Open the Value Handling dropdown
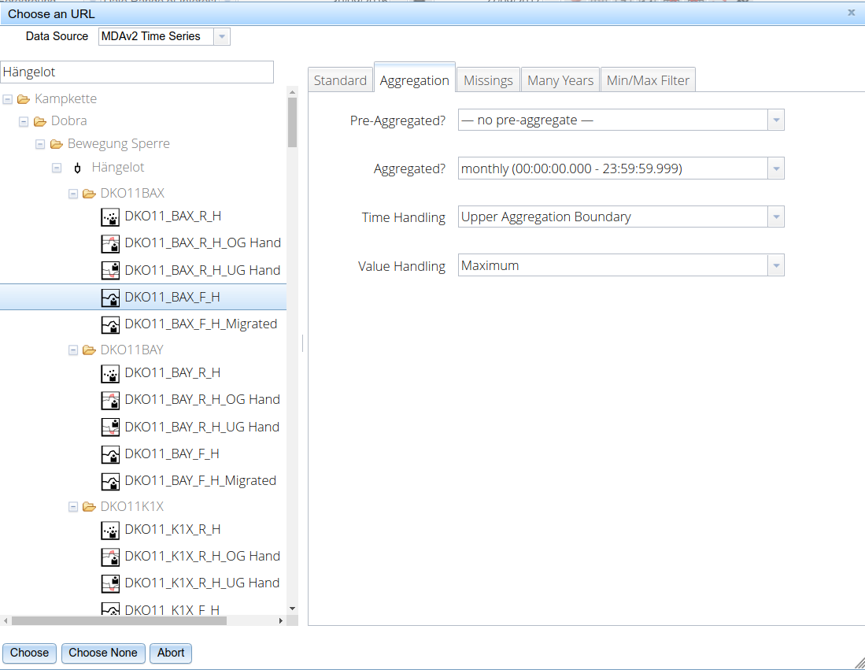The width and height of the screenshot is (865, 670). [776, 266]
